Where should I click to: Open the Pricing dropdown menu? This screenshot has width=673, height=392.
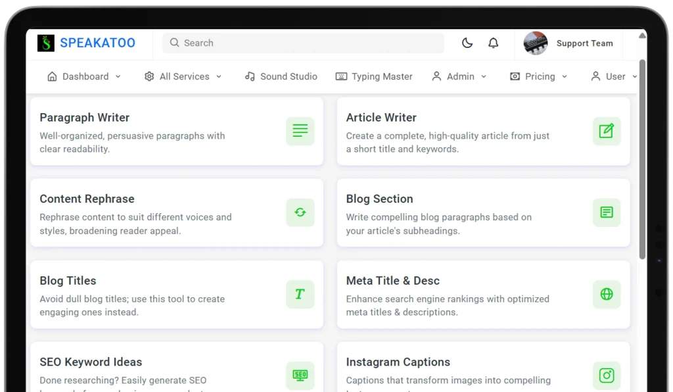tap(538, 76)
